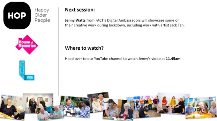The image size is (217, 121).
Task: Click photo of two women laughing outdoors
Action: click(75, 107)
